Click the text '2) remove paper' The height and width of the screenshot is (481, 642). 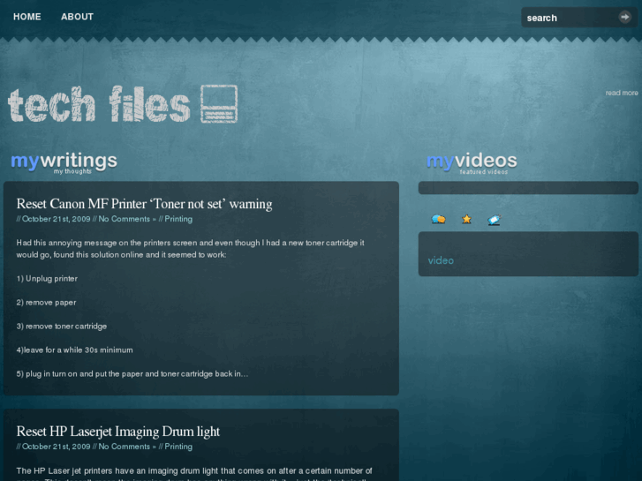tap(46, 303)
